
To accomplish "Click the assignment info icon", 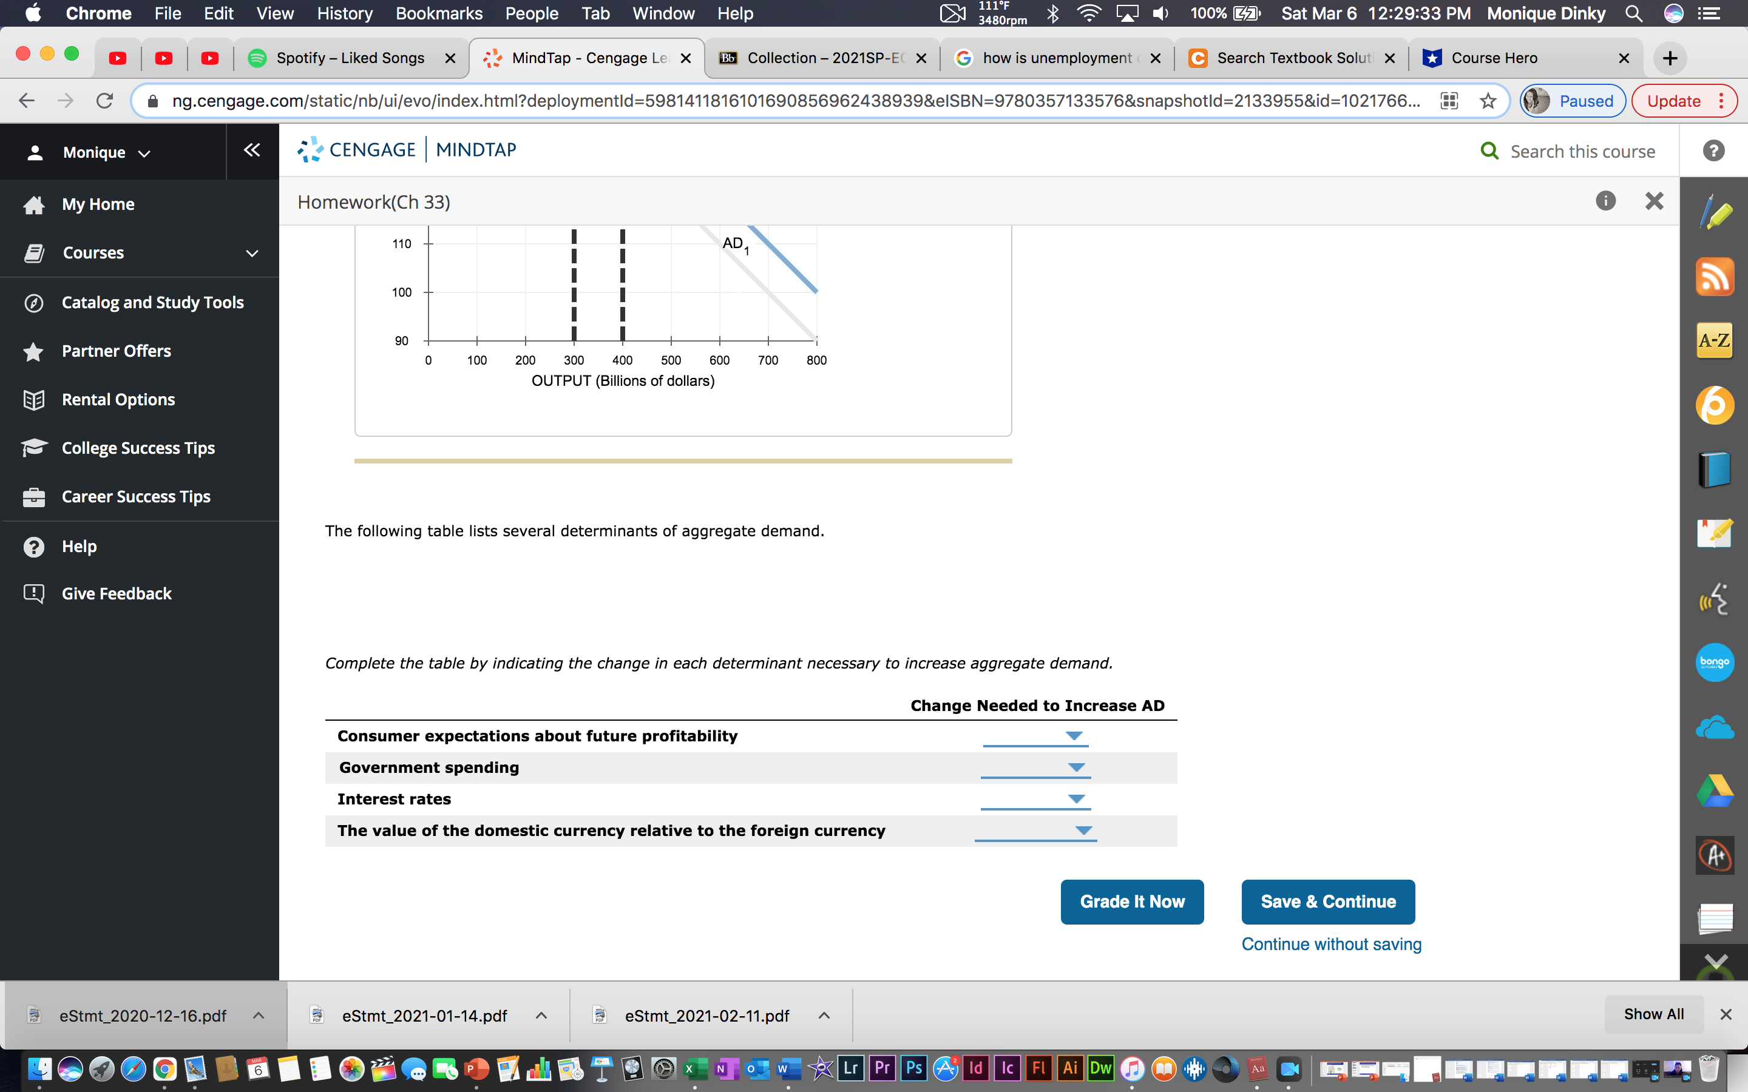I will [x=1605, y=201].
